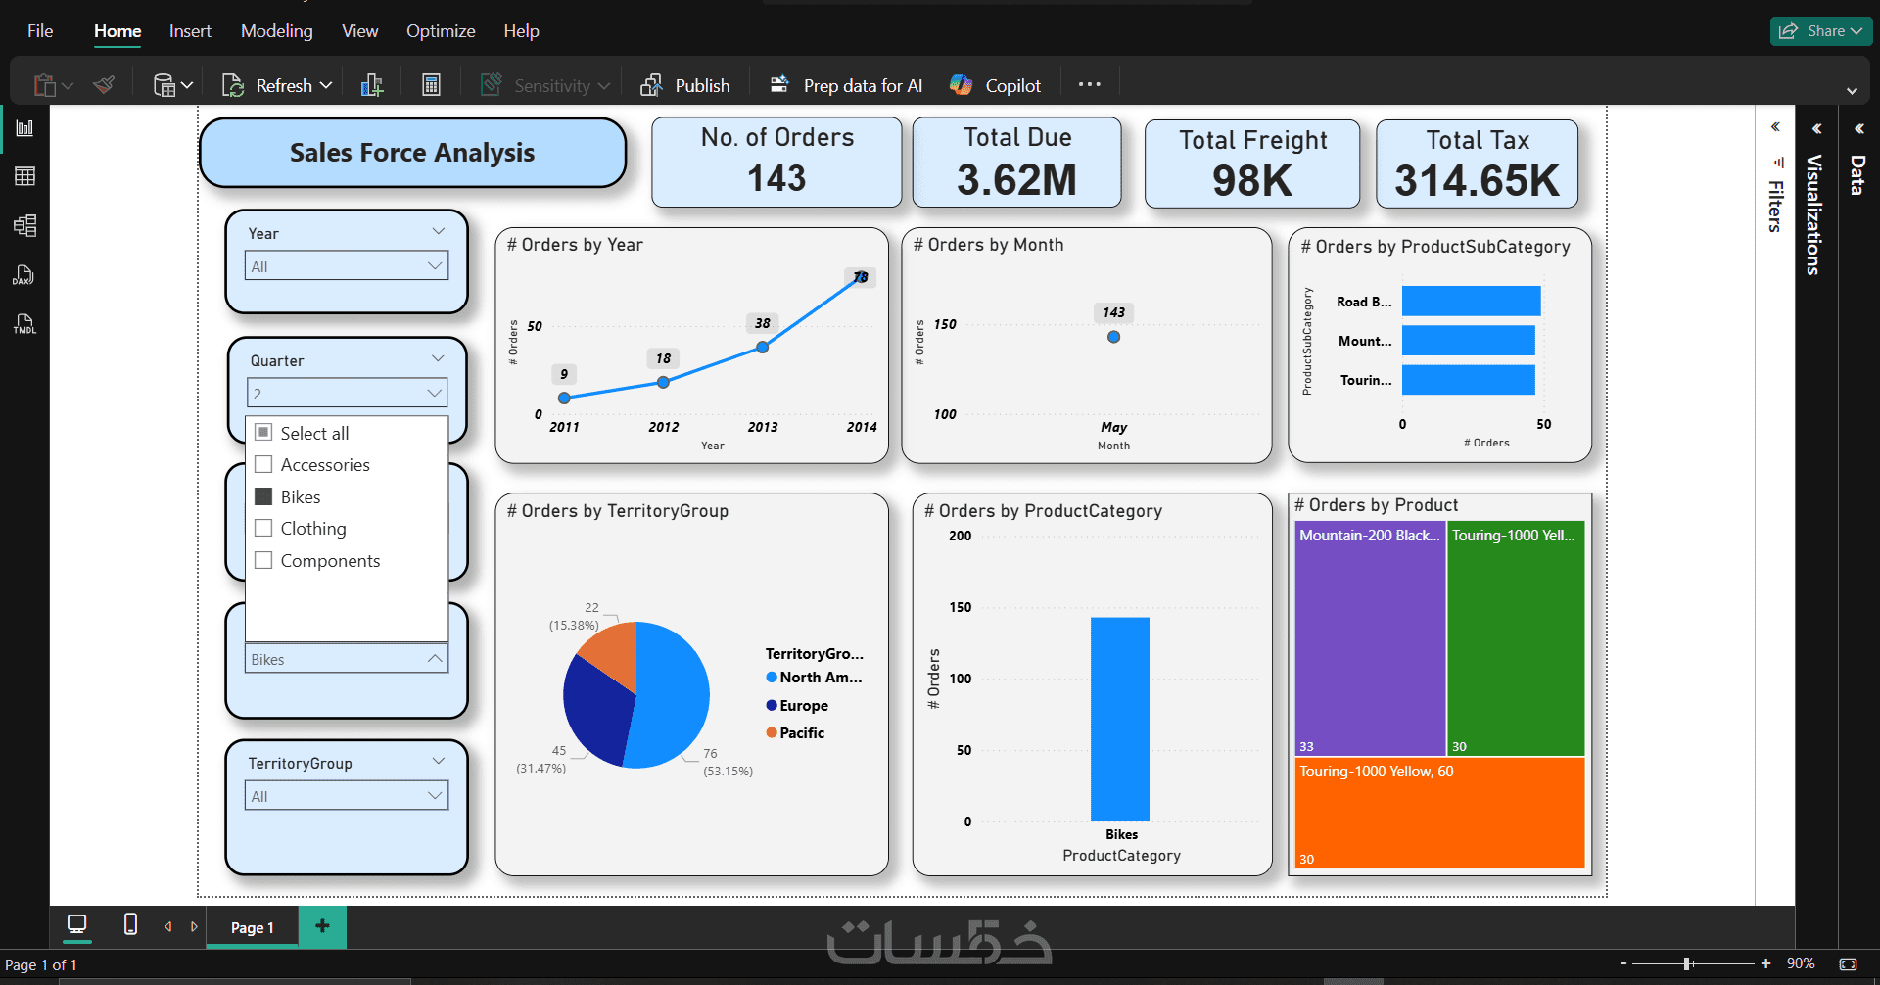Open the Modeling ribbon tab
Viewport: 1880px width, 985px height.
[x=277, y=31]
